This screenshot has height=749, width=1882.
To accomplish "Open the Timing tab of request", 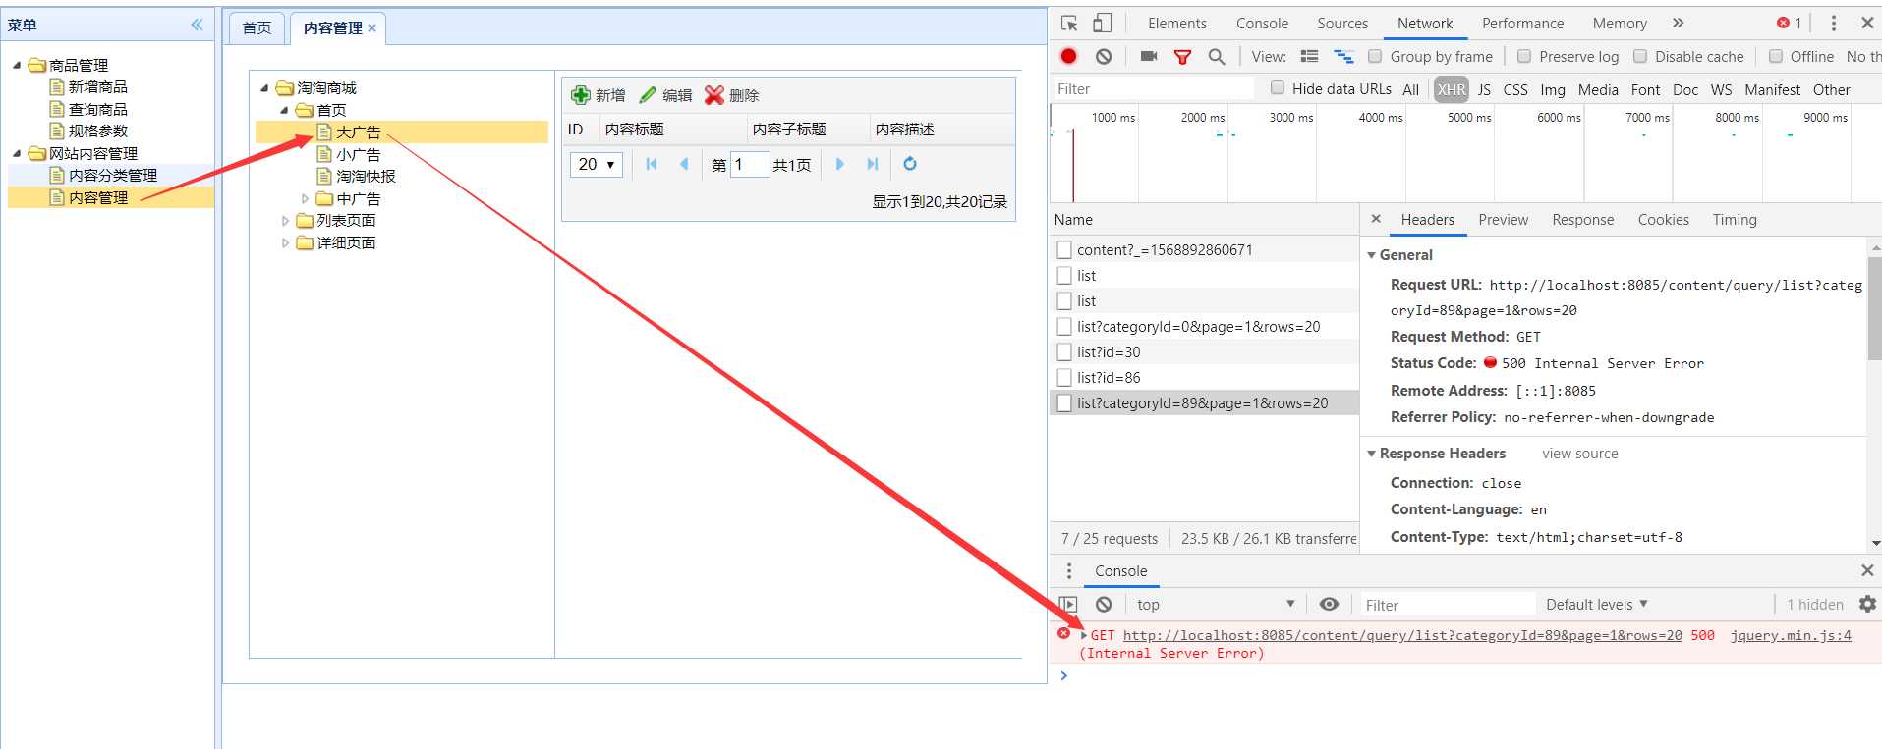I will coord(1735,219).
